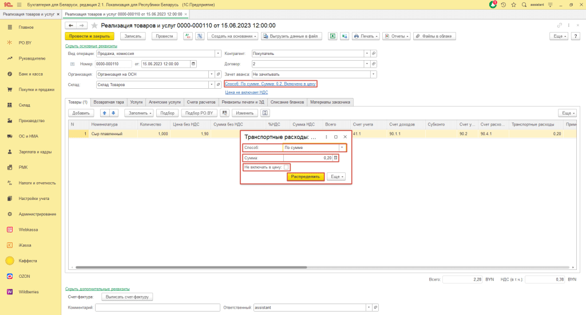
Task: Open the Заполнить dropdown
Action: tap(139, 113)
